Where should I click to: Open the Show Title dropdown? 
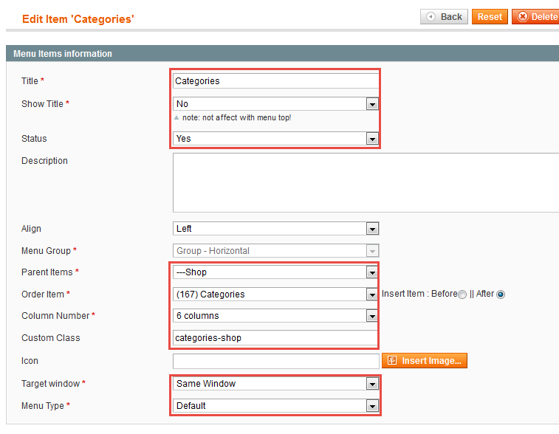275,103
